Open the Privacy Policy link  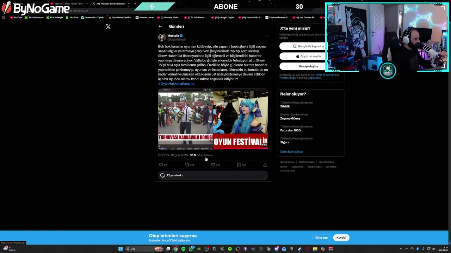point(287,78)
